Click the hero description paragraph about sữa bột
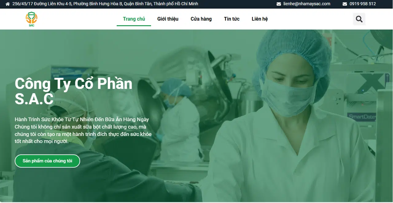The width and height of the screenshot is (393, 203). (x=83, y=134)
